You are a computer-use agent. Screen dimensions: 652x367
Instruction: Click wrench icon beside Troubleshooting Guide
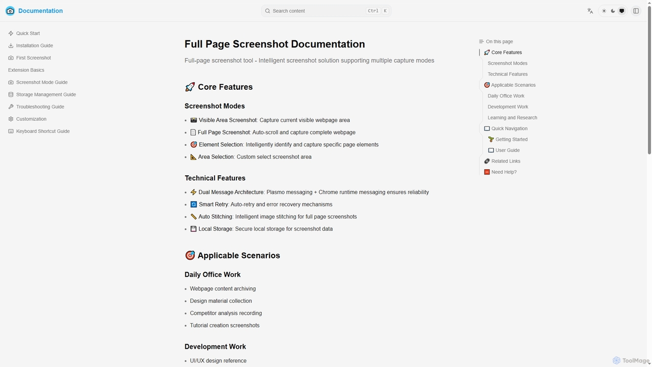(11, 107)
